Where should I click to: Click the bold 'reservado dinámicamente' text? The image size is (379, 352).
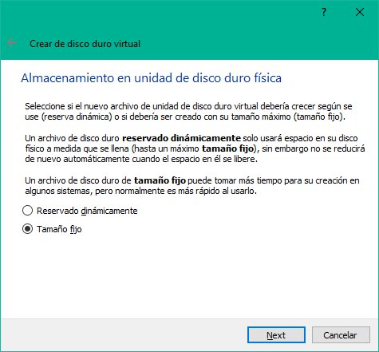pyautogui.click(x=181, y=138)
